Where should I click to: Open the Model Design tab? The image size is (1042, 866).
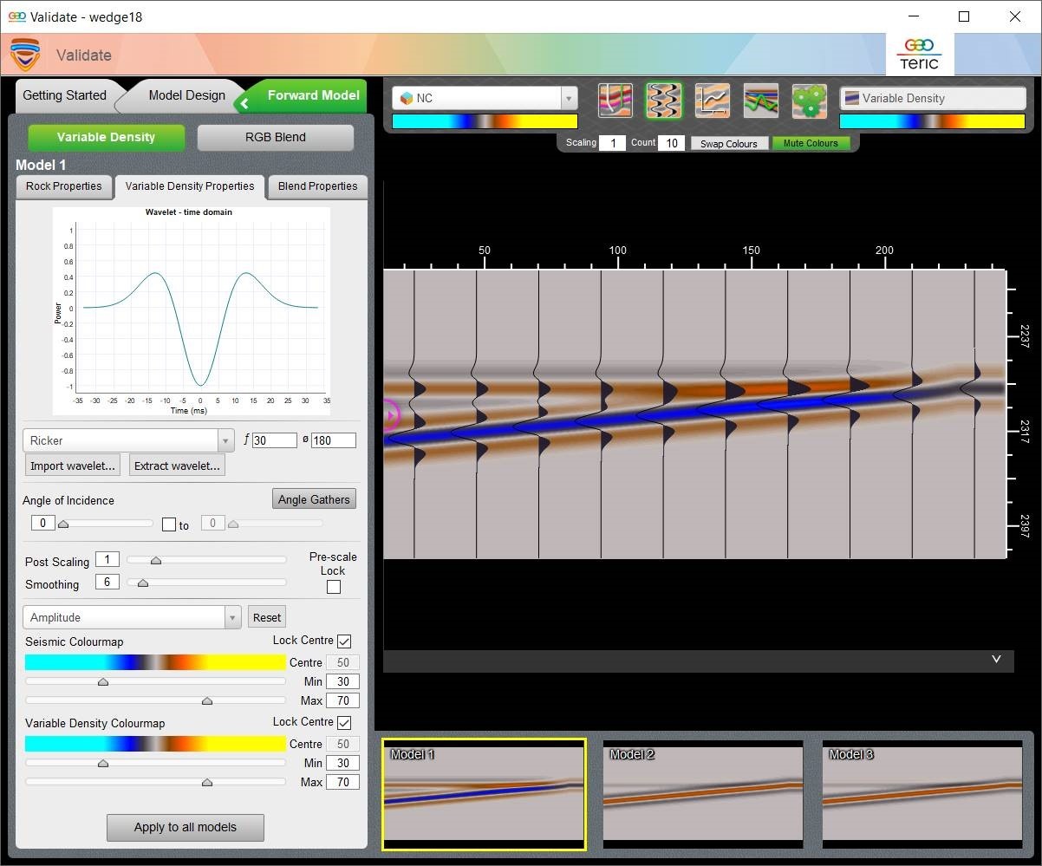(186, 95)
